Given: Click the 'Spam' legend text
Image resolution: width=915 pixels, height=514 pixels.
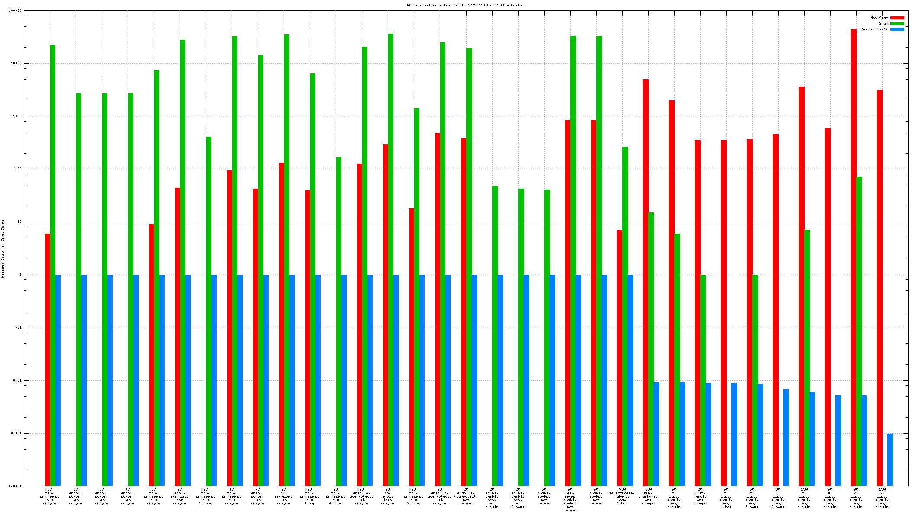Looking at the screenshot, I should click(x=883, y=24).
